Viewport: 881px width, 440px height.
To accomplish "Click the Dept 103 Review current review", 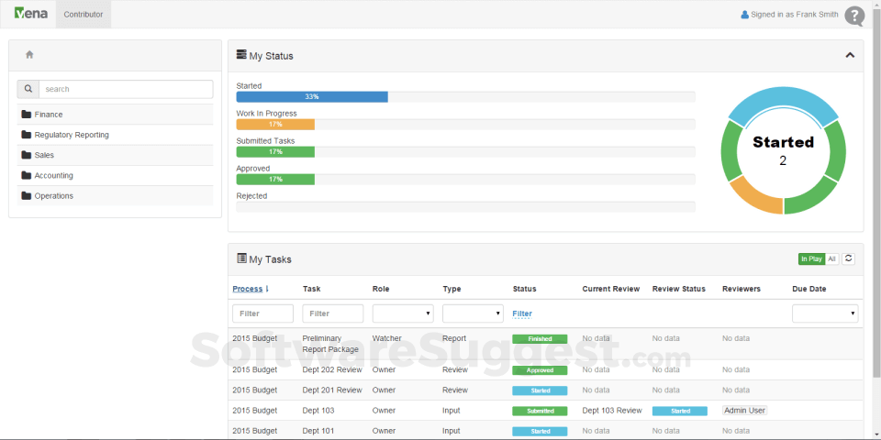I will 612,411.
